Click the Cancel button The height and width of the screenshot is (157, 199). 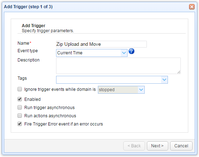point(181,146)
